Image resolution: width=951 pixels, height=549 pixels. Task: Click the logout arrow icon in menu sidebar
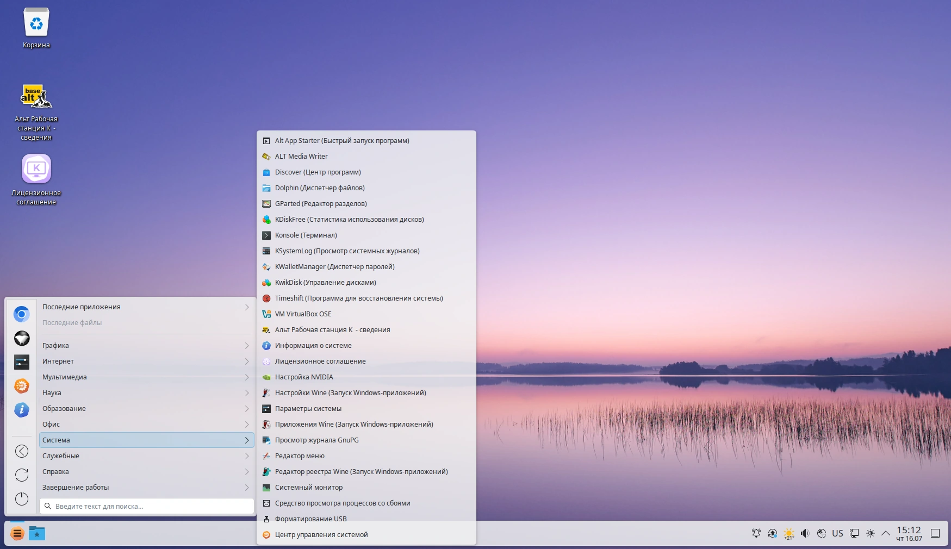pyautogui.click(x=22, y=451)
